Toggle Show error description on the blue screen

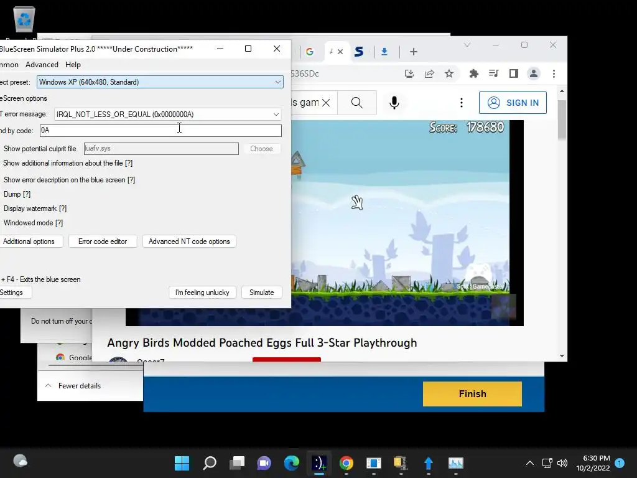coord(69,180)
